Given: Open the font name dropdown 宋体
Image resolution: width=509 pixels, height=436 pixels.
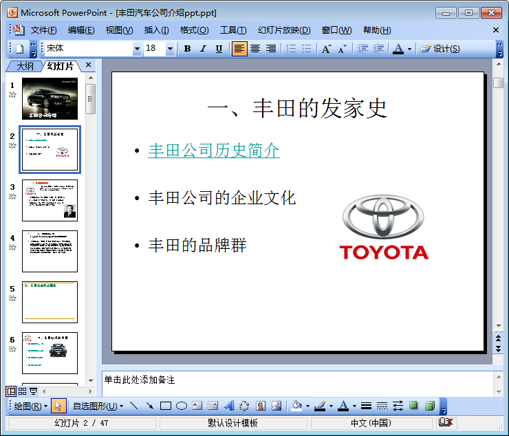Looking at the screenshot, I should coord(137,49).
